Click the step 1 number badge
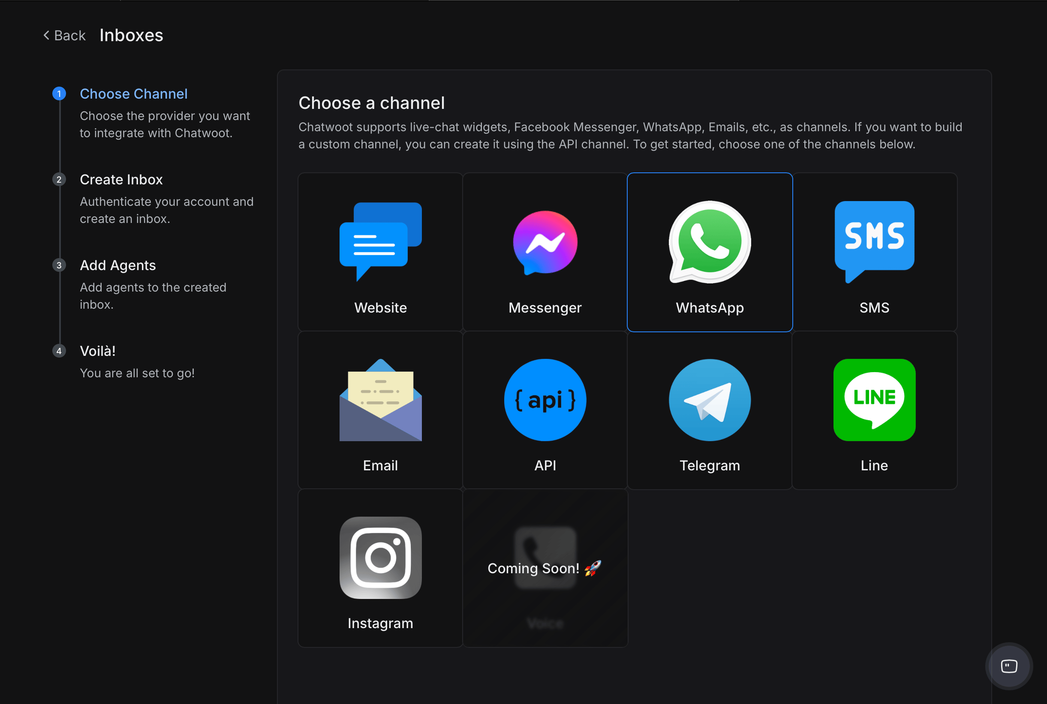This screenshot has width=1047, height=704. [59, 93]
